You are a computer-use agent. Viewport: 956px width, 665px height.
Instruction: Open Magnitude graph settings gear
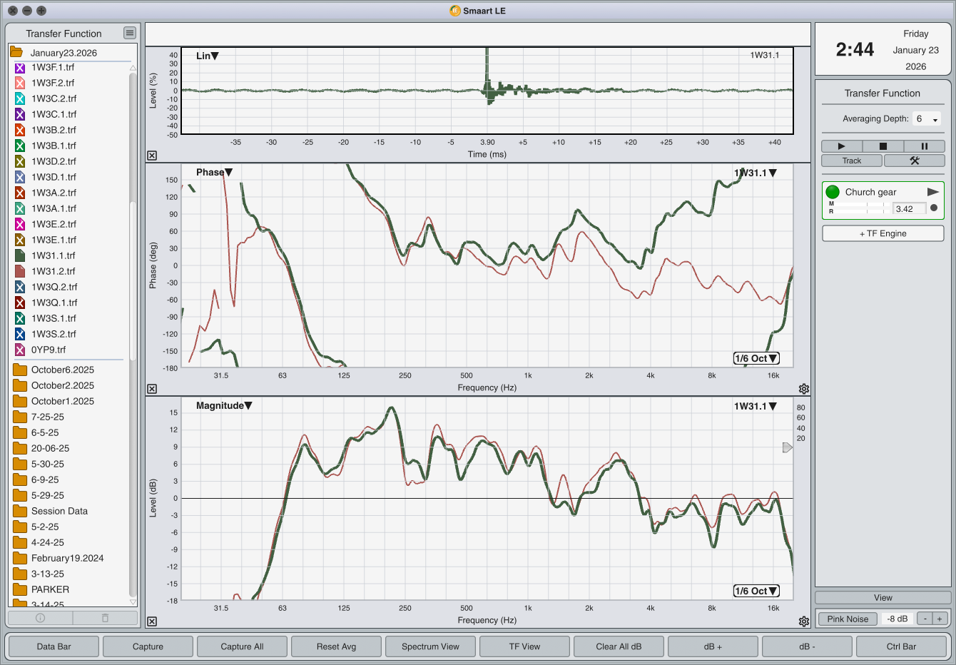click(x=804, y=621)
